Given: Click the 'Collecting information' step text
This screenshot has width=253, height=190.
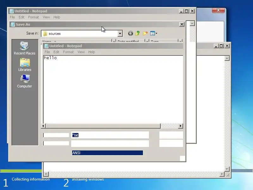Looking at the screenshot, I should tap(31, 179).
